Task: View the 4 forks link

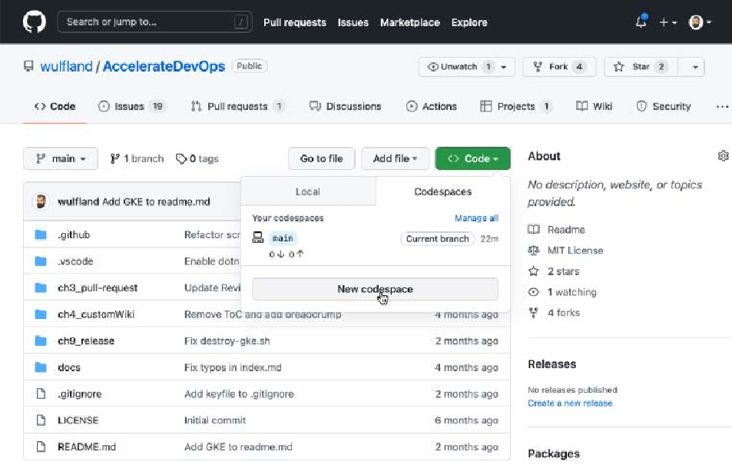Action: tap(554, 313)
